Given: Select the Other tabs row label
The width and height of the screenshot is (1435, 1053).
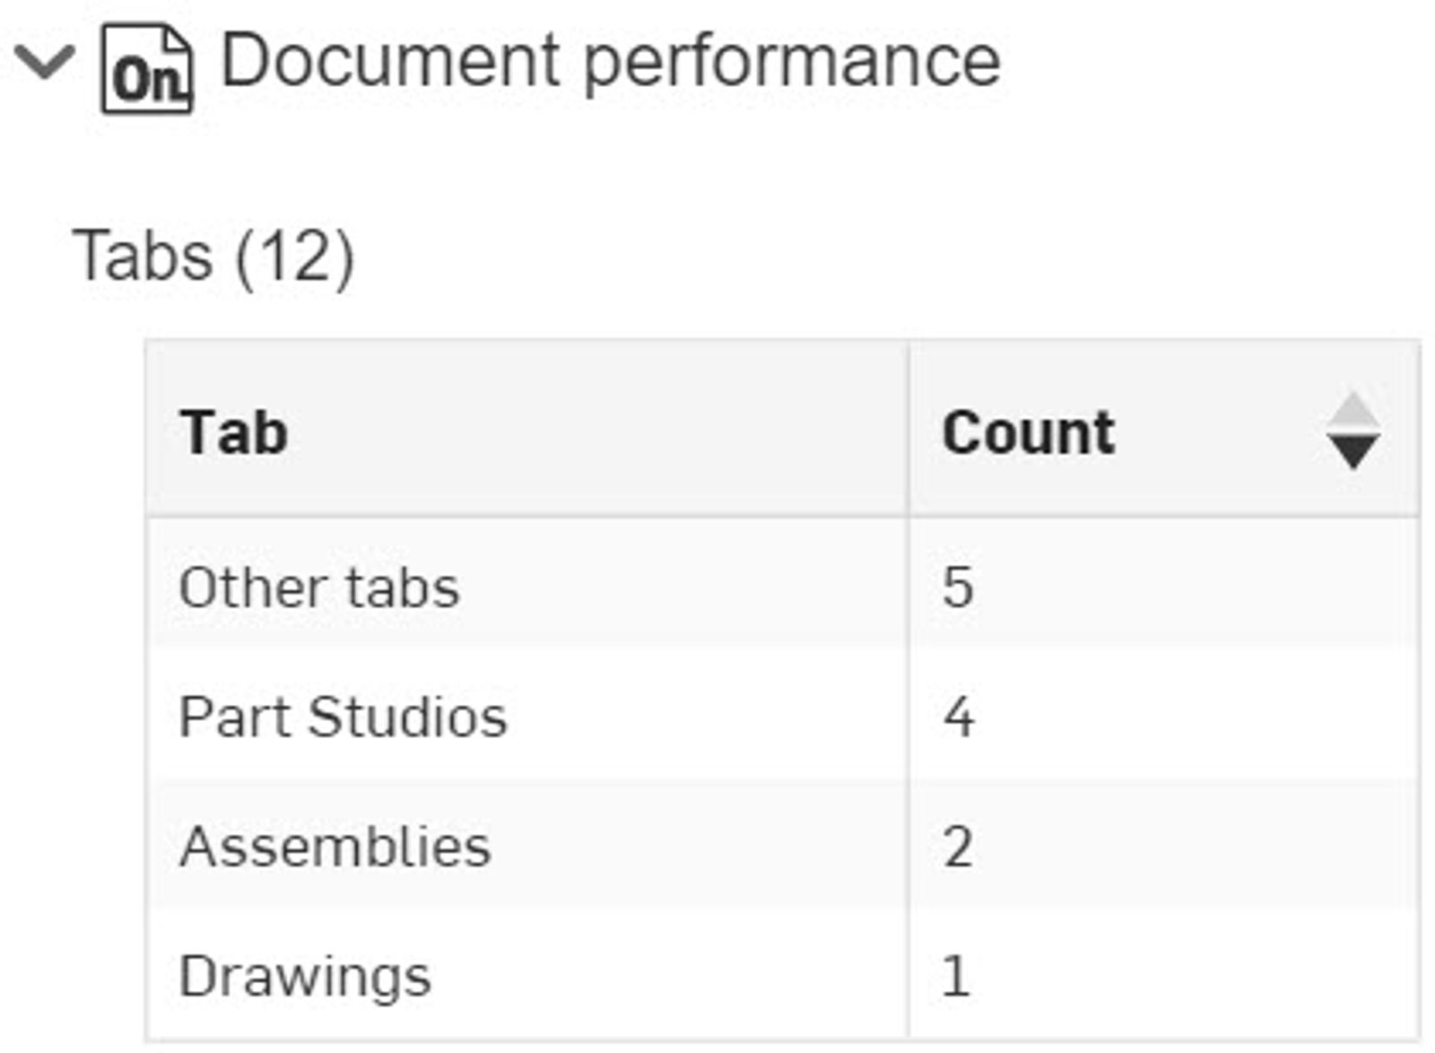Looking at the screenshot, I should click(319, 588).
